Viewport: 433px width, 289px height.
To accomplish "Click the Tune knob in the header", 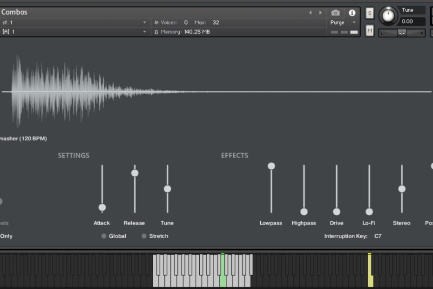I will [x=388, y=16].
